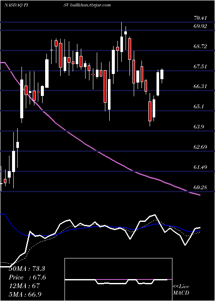The image size is (215, 301).
Task: Click the 66.31 price level label
Action: coord(200,86)
